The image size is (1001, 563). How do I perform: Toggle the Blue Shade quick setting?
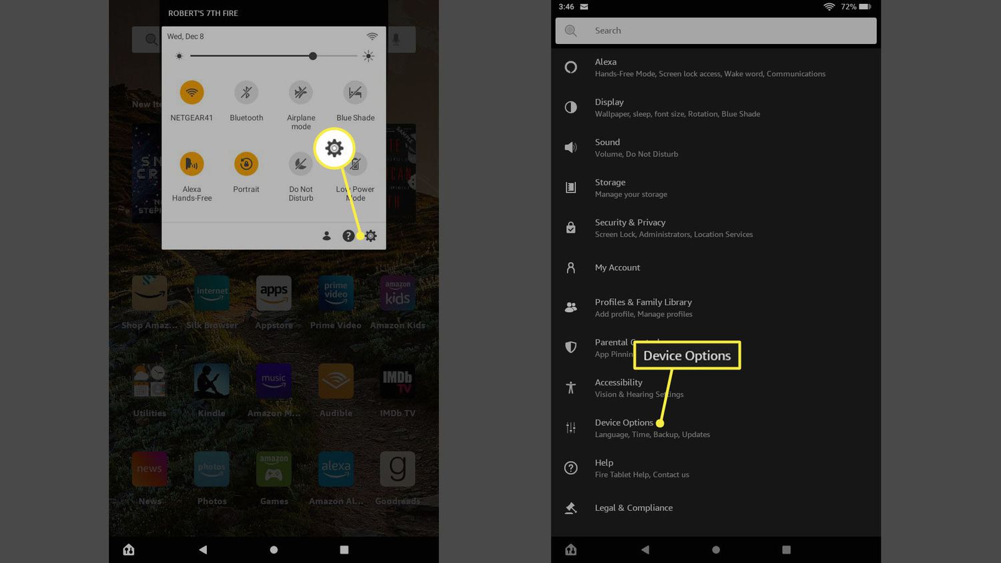[x=355, y=93]
